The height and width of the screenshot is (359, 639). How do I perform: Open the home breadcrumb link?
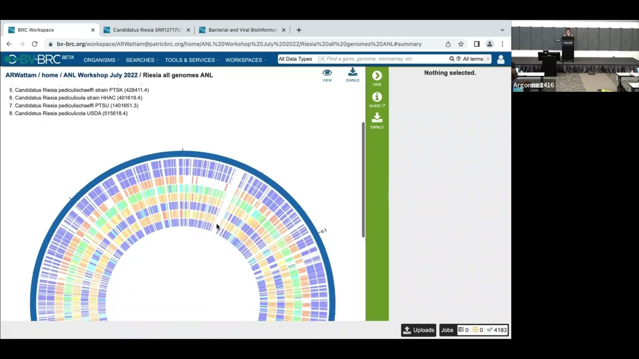click(x=50, y=75)
